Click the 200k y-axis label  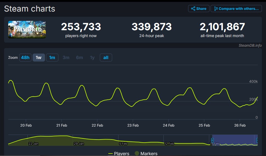(253, 99)
